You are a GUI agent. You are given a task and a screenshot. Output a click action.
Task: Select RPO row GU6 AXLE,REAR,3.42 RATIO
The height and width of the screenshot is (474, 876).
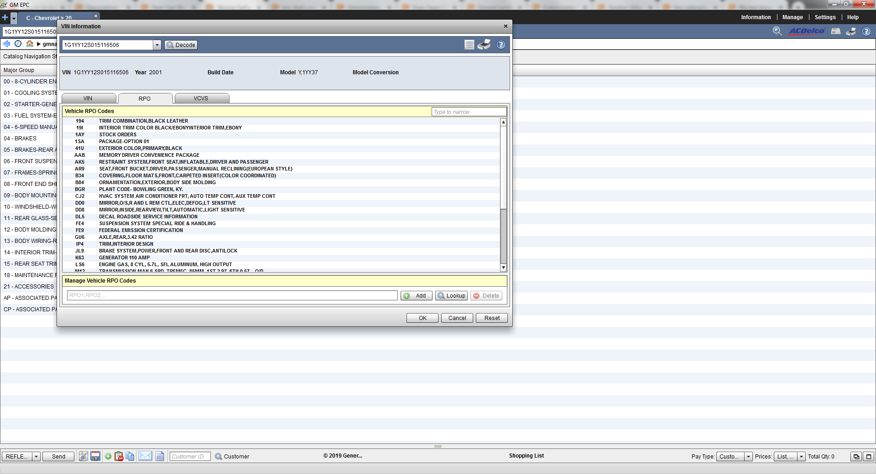(281, 237)
